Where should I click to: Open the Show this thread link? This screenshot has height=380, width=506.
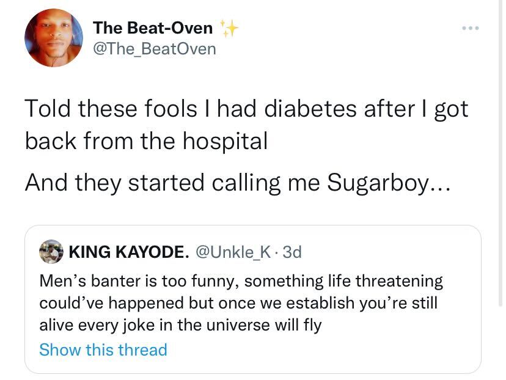(x=103, y=349)
